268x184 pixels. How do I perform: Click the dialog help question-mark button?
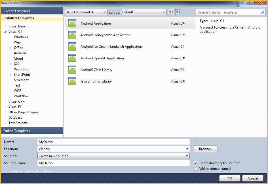click(250, 2)
